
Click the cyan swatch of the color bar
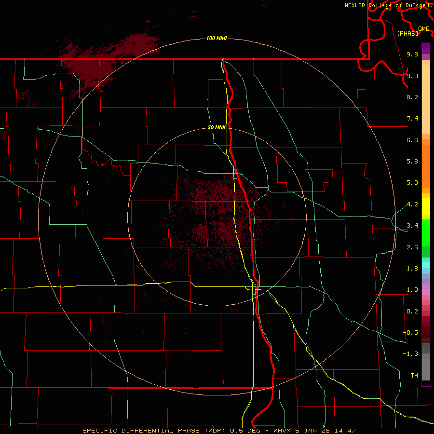pos(426,265)
